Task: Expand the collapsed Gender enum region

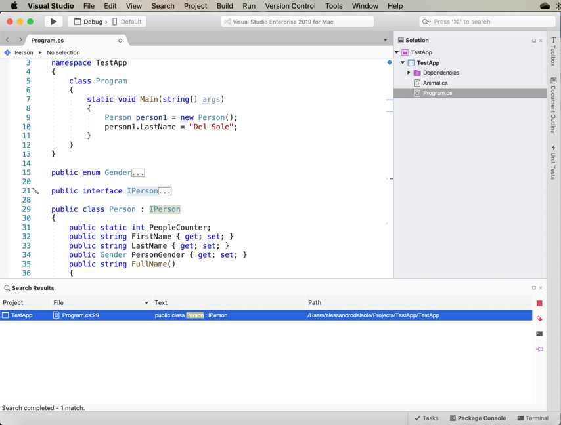Action: [138, 173]
